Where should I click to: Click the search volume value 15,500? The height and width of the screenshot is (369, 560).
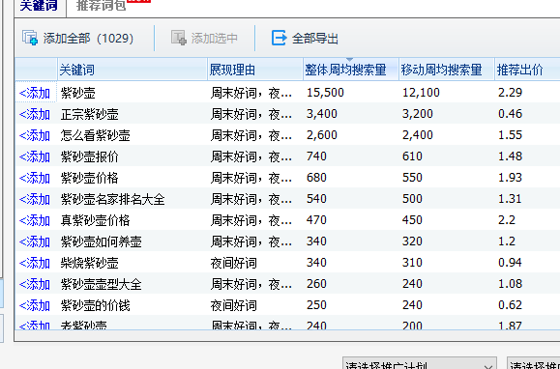pyautogui.click(x=325, y=93)
